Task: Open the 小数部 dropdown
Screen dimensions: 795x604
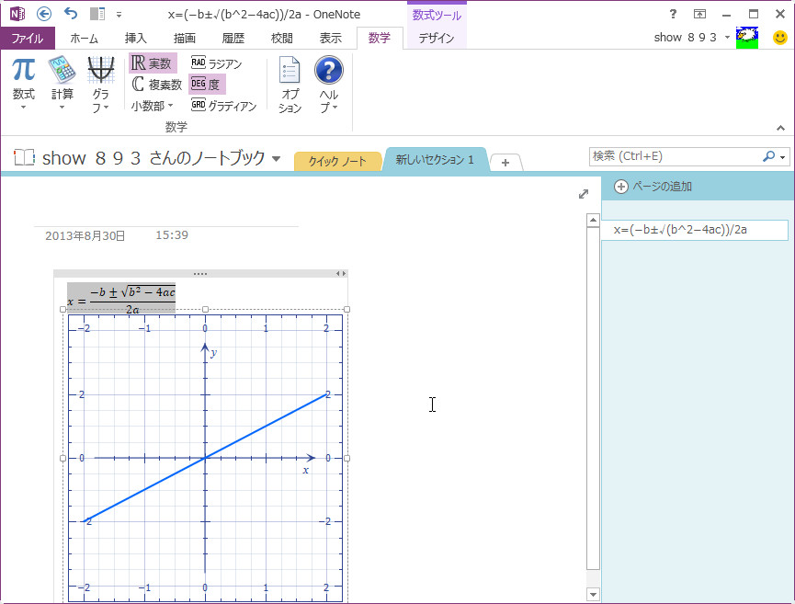Action: pos(150,105)
